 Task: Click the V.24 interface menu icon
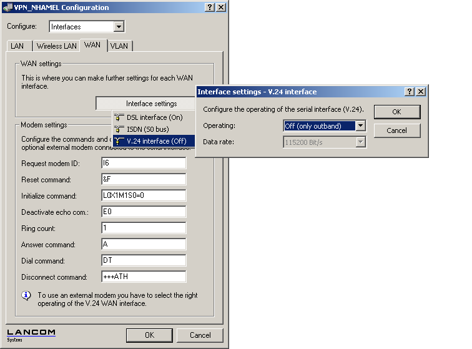tap(117, 141)
